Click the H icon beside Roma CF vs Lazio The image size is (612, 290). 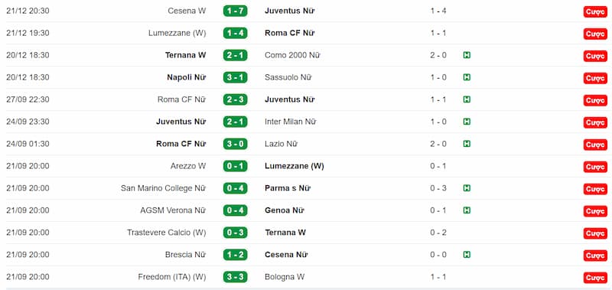tap(467, 144)
